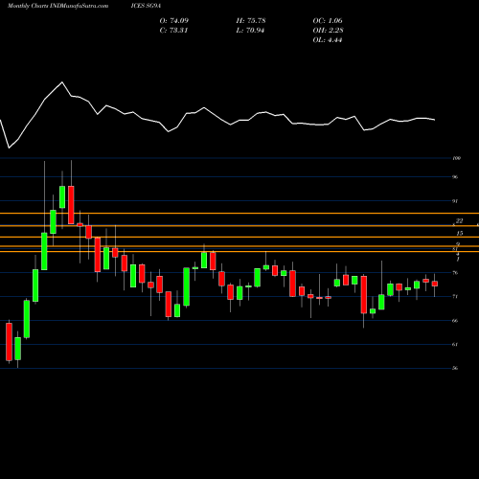479x479 pixels.
Task: Click the 91 price axis label
Action: click(455, 201)
